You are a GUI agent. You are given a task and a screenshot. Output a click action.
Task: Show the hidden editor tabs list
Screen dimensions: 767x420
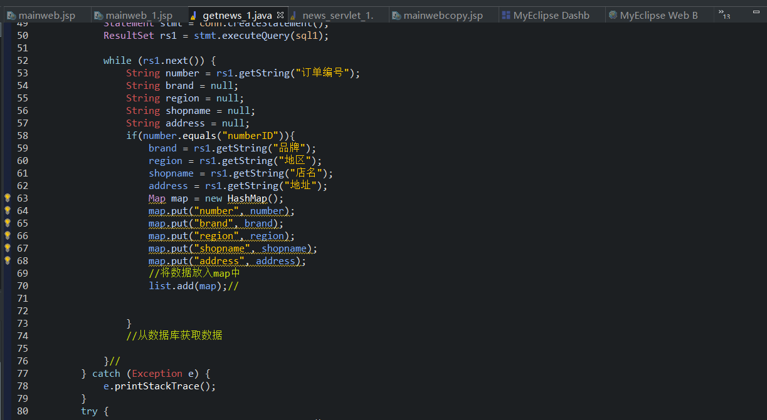(x=724, y=14)
